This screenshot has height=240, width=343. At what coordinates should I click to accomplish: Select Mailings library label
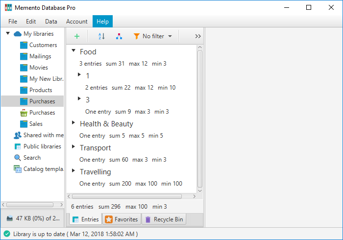[40, 56]
